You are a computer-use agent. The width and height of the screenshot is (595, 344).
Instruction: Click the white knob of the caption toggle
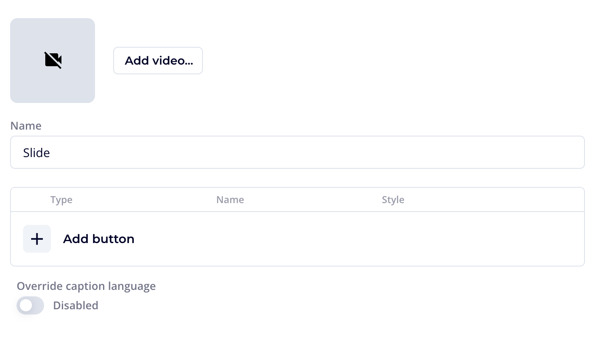coord(26,305)
